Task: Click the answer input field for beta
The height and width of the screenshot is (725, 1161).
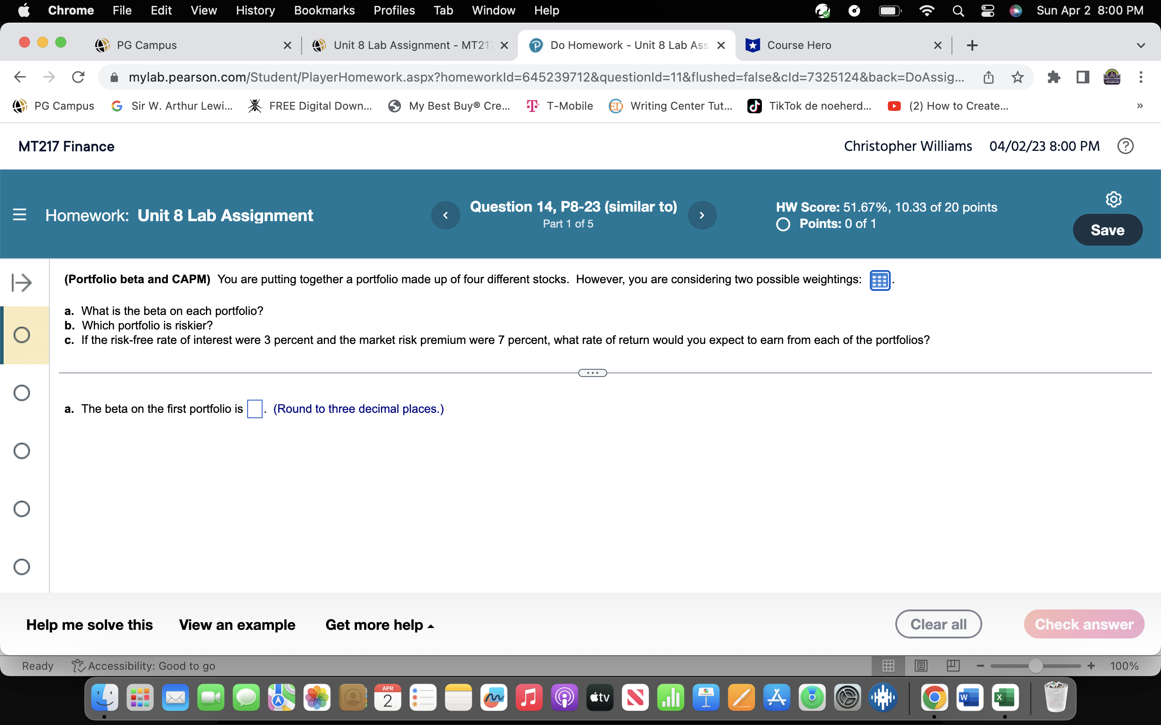Action: pyautogui.click(x=256, y=408)
